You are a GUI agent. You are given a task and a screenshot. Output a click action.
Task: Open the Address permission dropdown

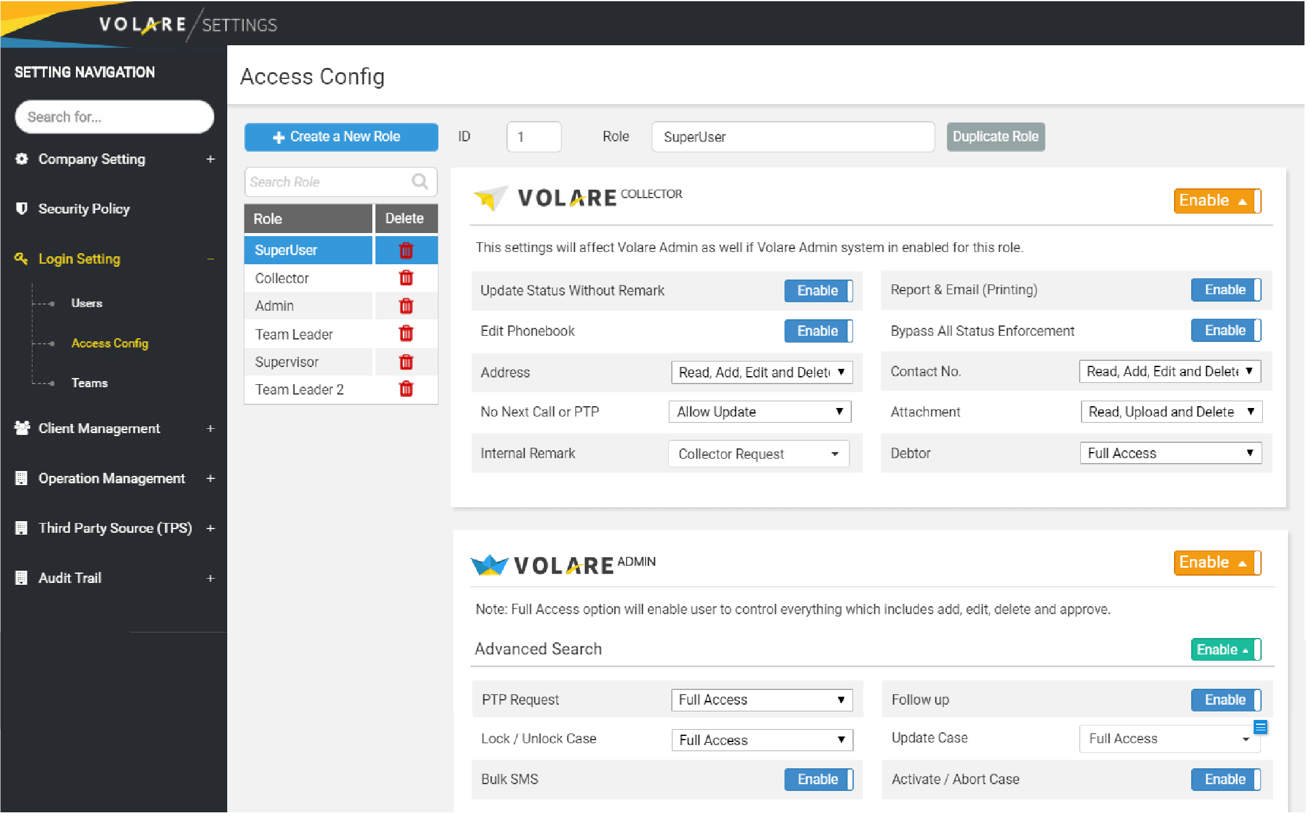tap(763, 373)
